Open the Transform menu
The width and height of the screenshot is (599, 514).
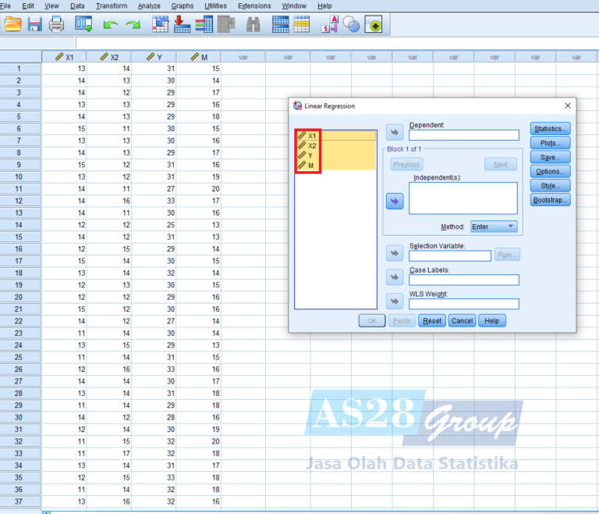[x=111, y=5]
